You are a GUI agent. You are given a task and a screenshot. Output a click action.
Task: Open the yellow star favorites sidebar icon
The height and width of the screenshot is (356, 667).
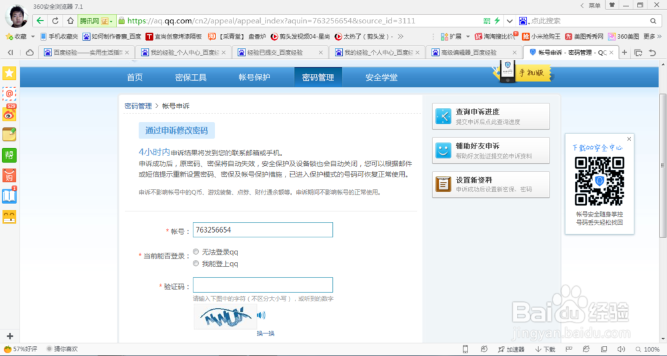tap(9, 73)
